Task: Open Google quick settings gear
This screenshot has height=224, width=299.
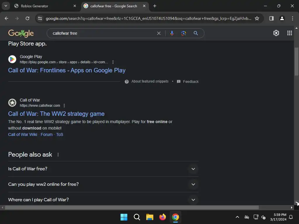Action: pos(276,33)
